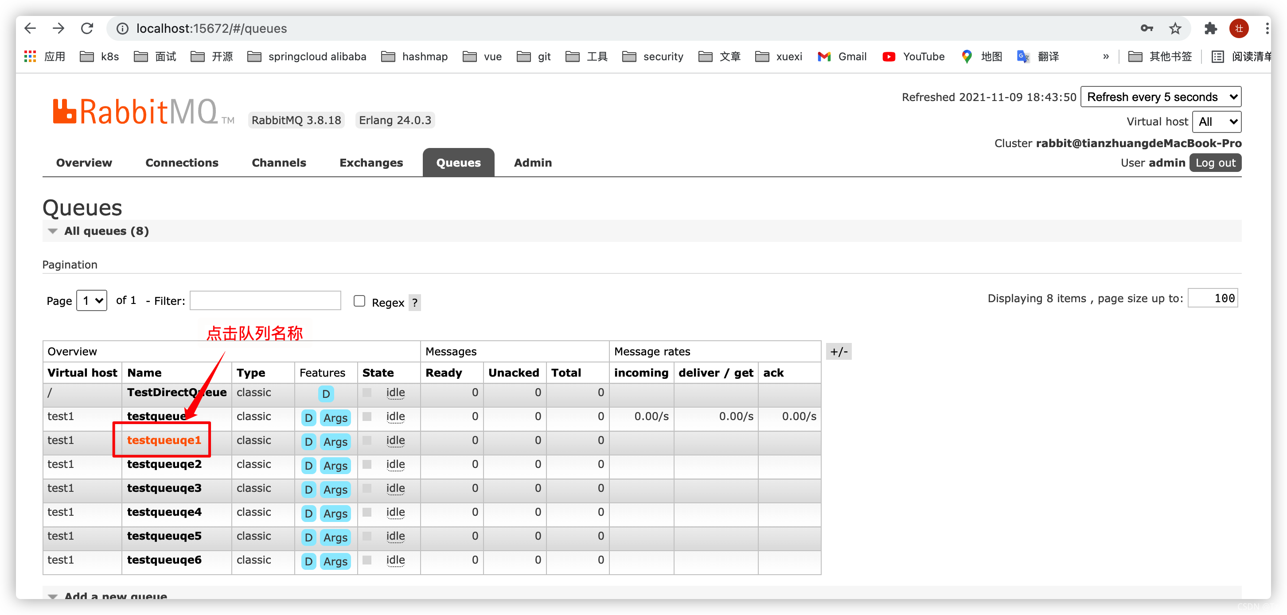Click the Queues nav tab icon
Image resolution: width=1287 pixels, height=615 pixels.
point(457,163)
